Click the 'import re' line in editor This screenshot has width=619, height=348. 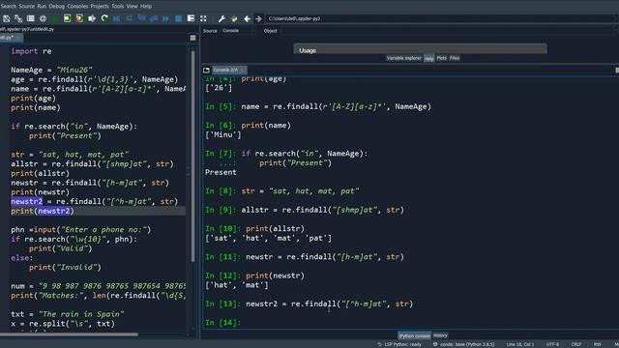[x=31, y=51]
